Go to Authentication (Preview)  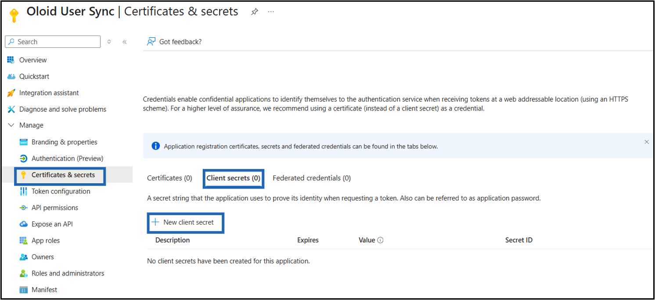(x=67, y=158)
